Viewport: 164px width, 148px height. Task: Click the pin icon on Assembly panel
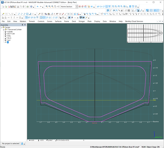[x=22, y=25]
